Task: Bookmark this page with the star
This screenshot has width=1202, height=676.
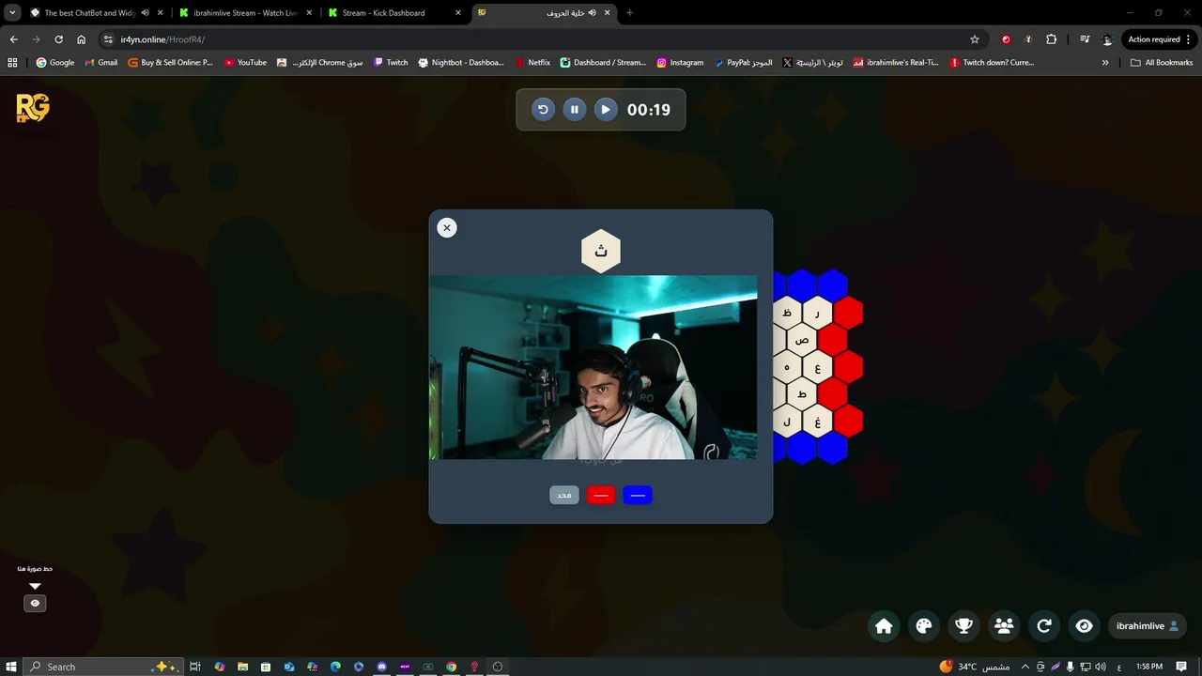Action: pos(975,39)
